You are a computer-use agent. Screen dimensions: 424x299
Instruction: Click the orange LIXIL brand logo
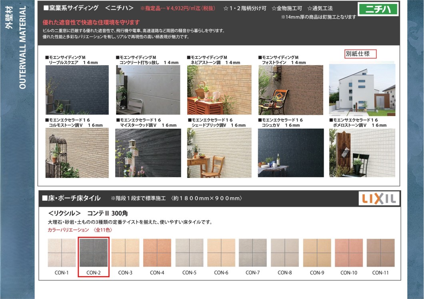click(379, 198)
